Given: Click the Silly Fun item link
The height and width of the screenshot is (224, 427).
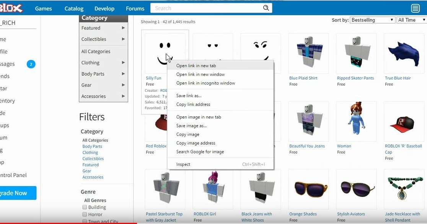Looking at the screenshot, I should click(x=153, y=78).
